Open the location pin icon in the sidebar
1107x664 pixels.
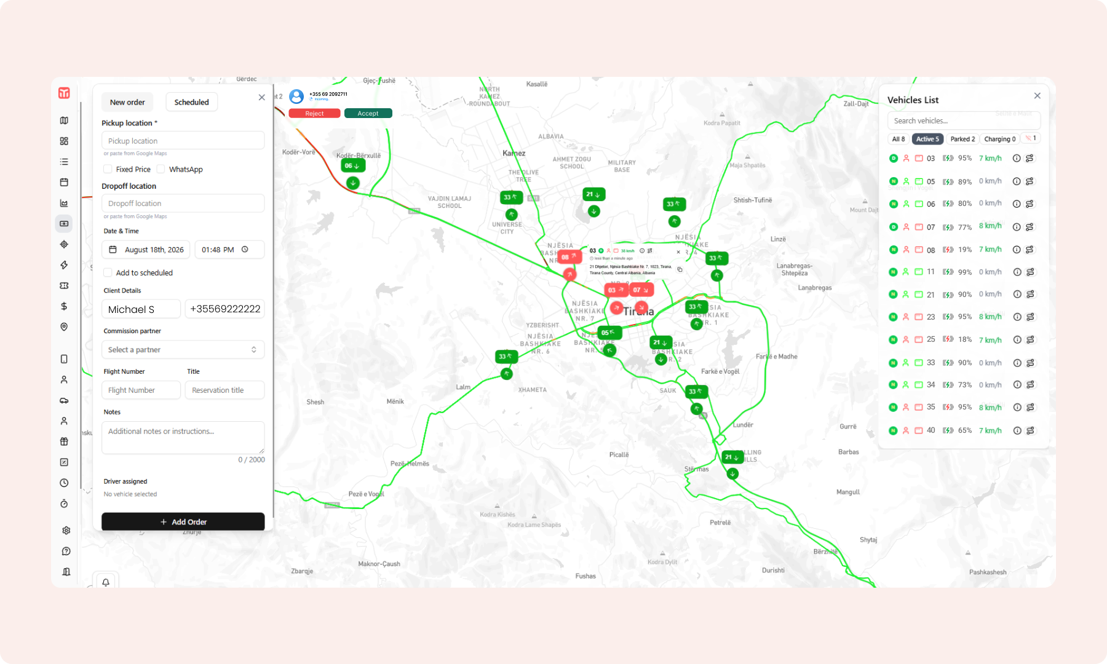click(x=64, y=327)
